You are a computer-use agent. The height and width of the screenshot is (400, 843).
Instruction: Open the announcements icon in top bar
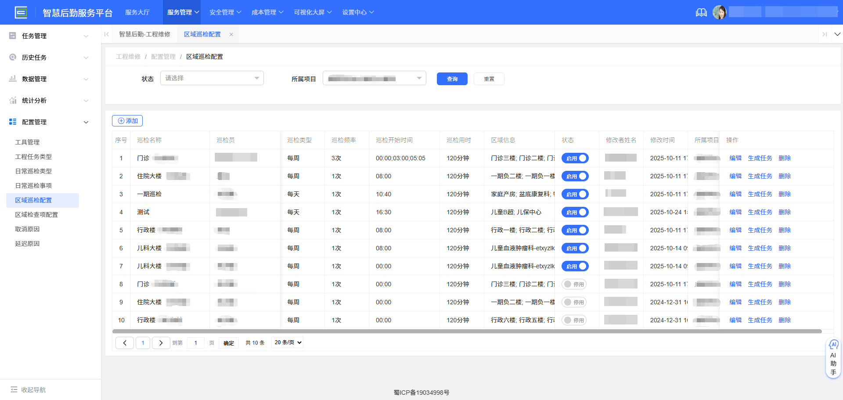701,12
